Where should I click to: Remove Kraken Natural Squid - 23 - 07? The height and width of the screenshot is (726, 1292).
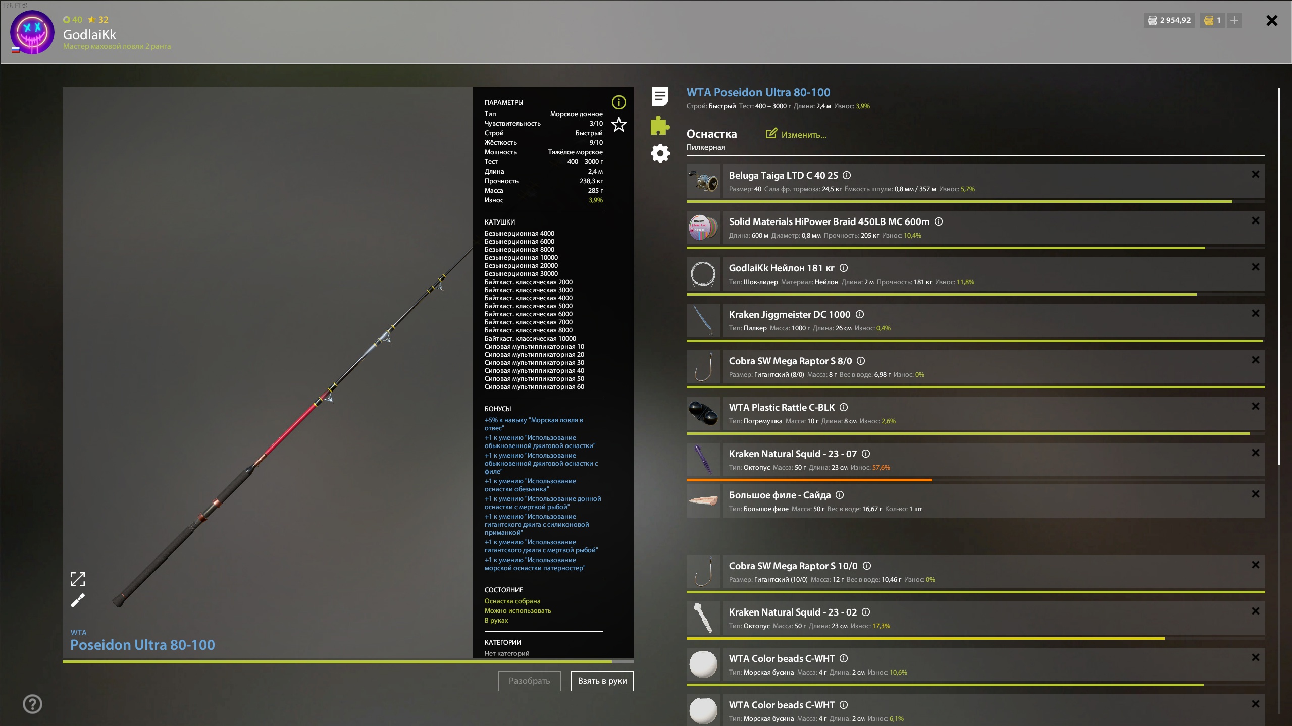(x=1255, y=453)
